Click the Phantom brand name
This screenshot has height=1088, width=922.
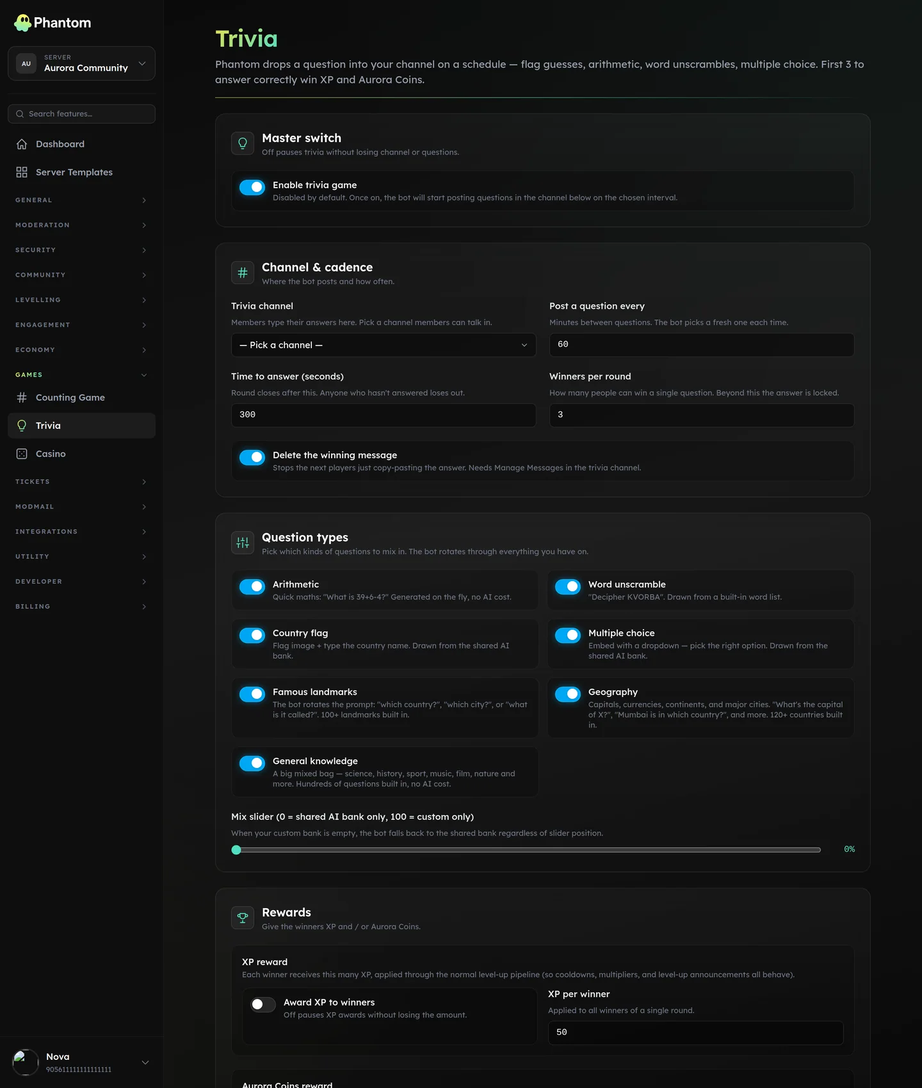[62, 23]
